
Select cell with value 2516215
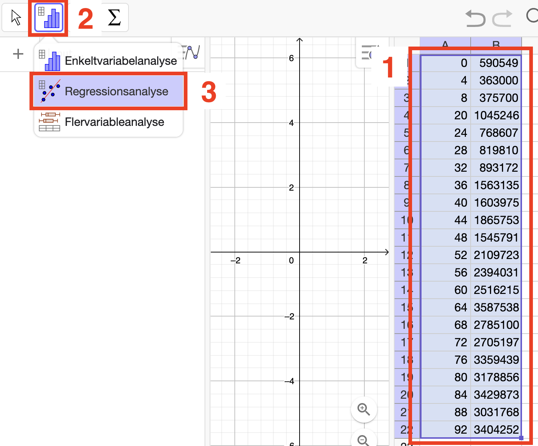point(496,290)
